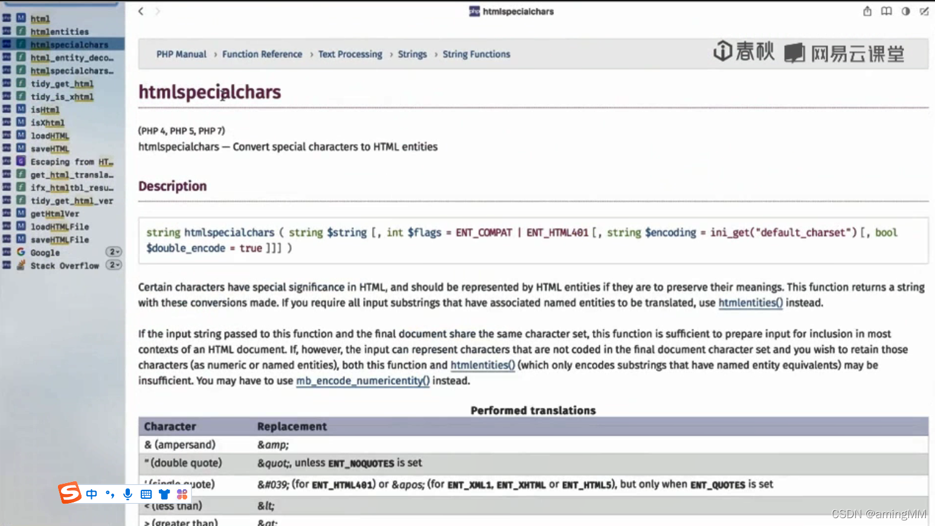Click the function icon beside tidy_get_html
Image resolution: width=935 pixels, height=526 pixels.
pos(21,83)
